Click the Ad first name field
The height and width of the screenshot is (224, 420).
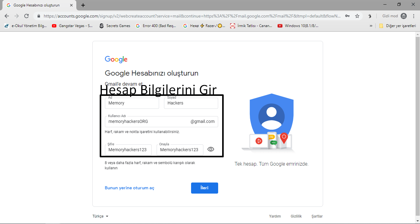coord(132,103)
